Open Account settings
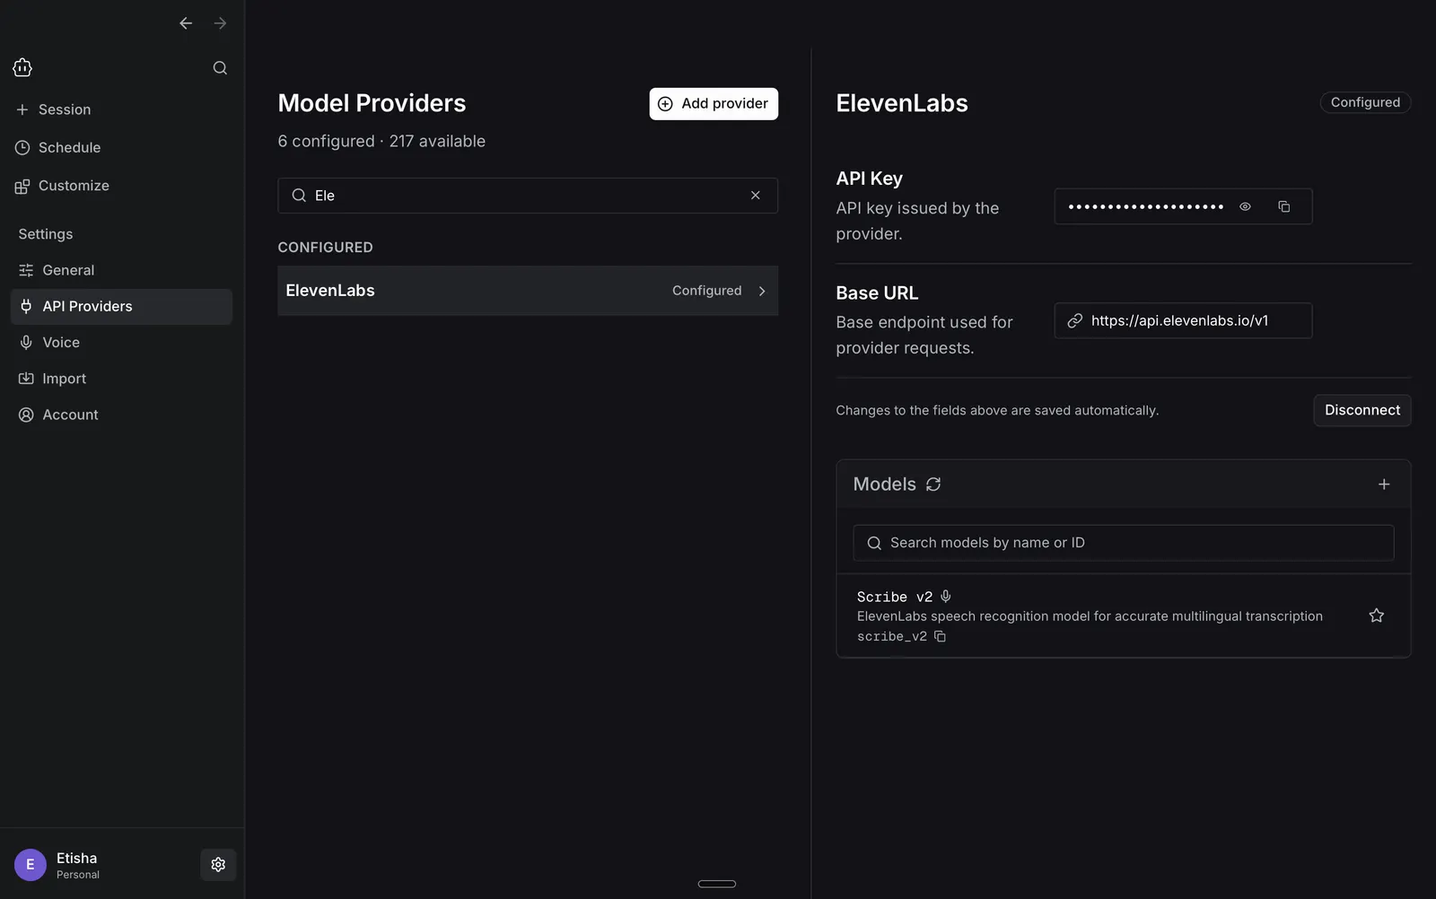The width and height of the screenshot is (1436, 899). pos(121,415)
